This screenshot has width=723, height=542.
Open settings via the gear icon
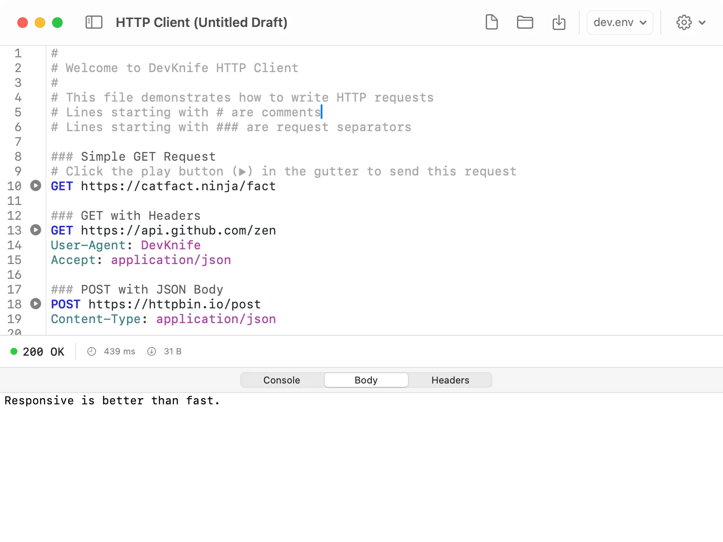tap(683, 22)
